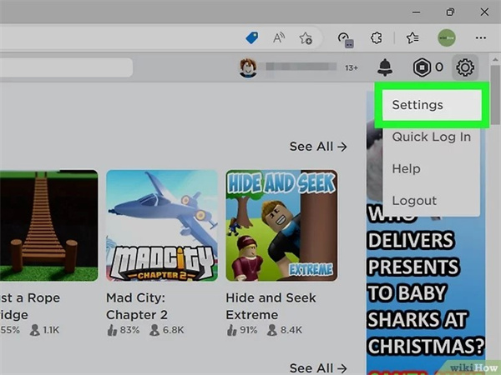Select Quick Log In menu entry
This screenshot has width=501, height=375.
click(432, 137)
